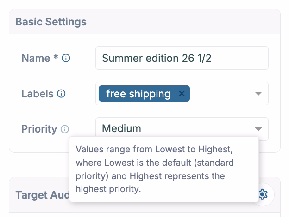The height and width of the screenshot is (217, 289).
Task: Click the required asterisk after Name
Action: pos(56,58)
